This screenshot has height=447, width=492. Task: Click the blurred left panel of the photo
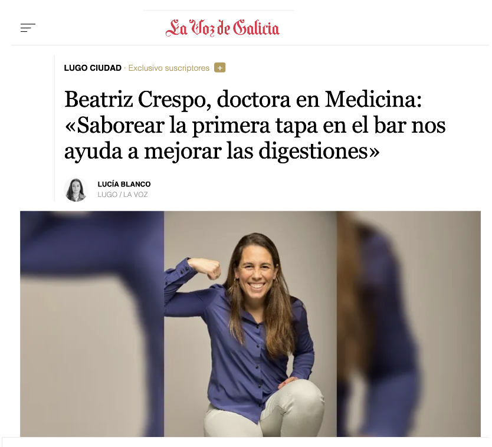(92, 324)
